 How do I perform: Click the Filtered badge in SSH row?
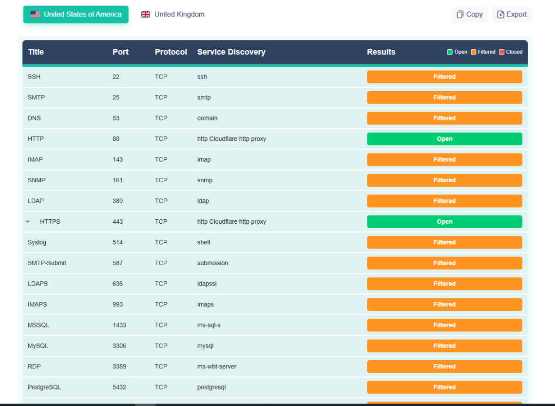point(444,77)
